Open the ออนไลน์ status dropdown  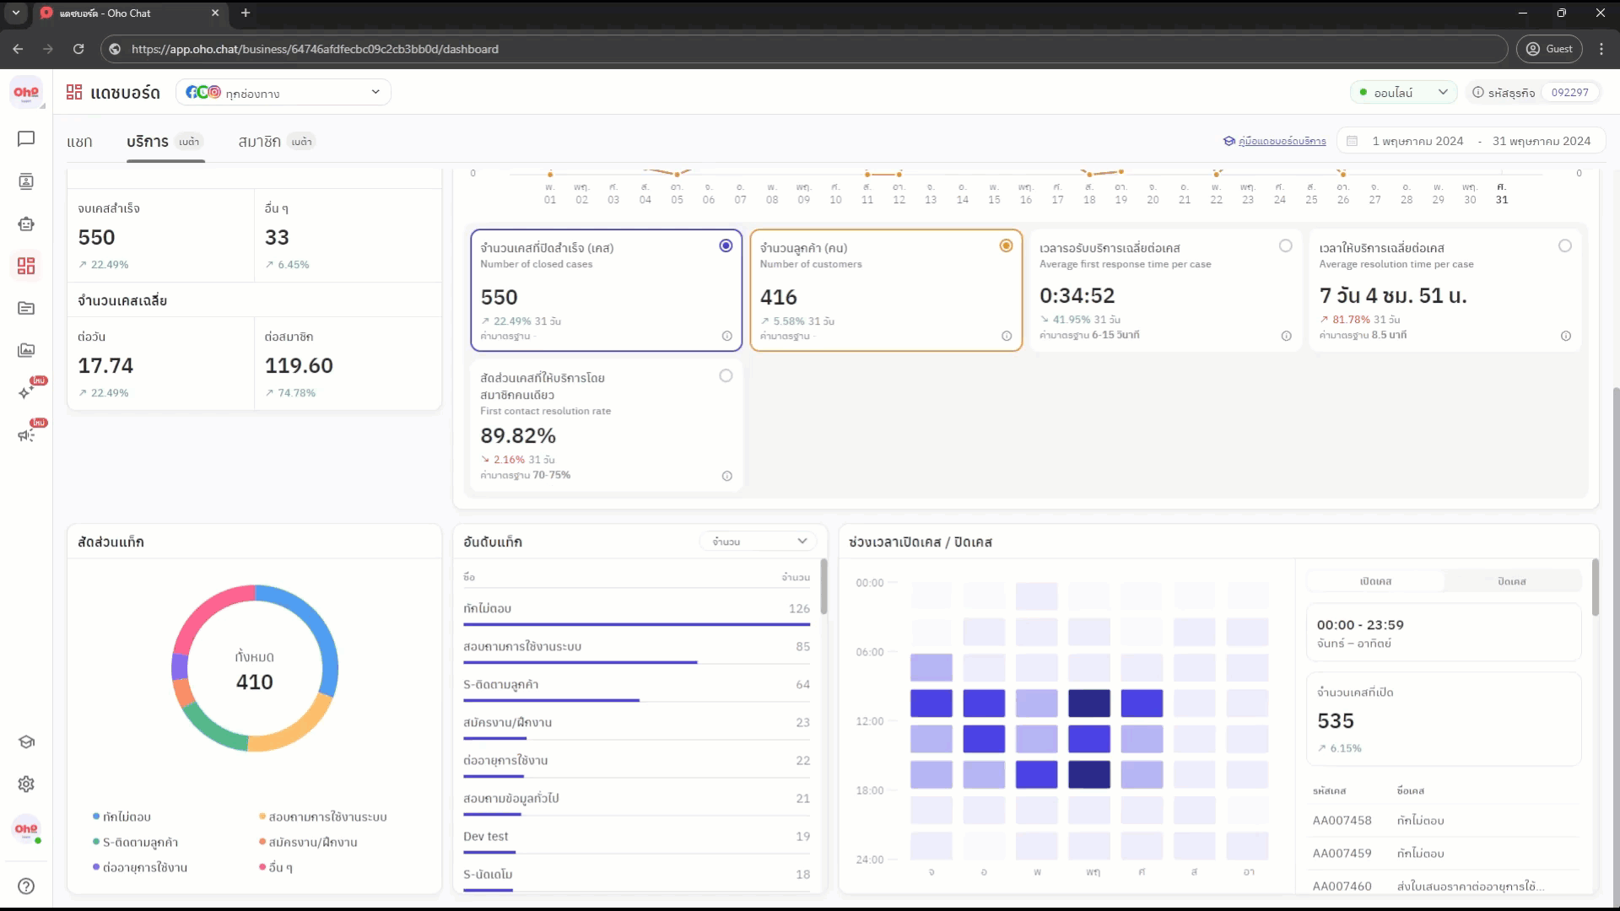[x=1403, y=92]
